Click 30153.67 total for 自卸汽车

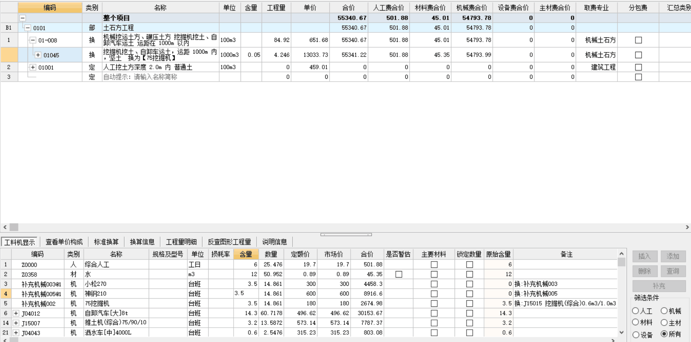click(x=367, y=313)
